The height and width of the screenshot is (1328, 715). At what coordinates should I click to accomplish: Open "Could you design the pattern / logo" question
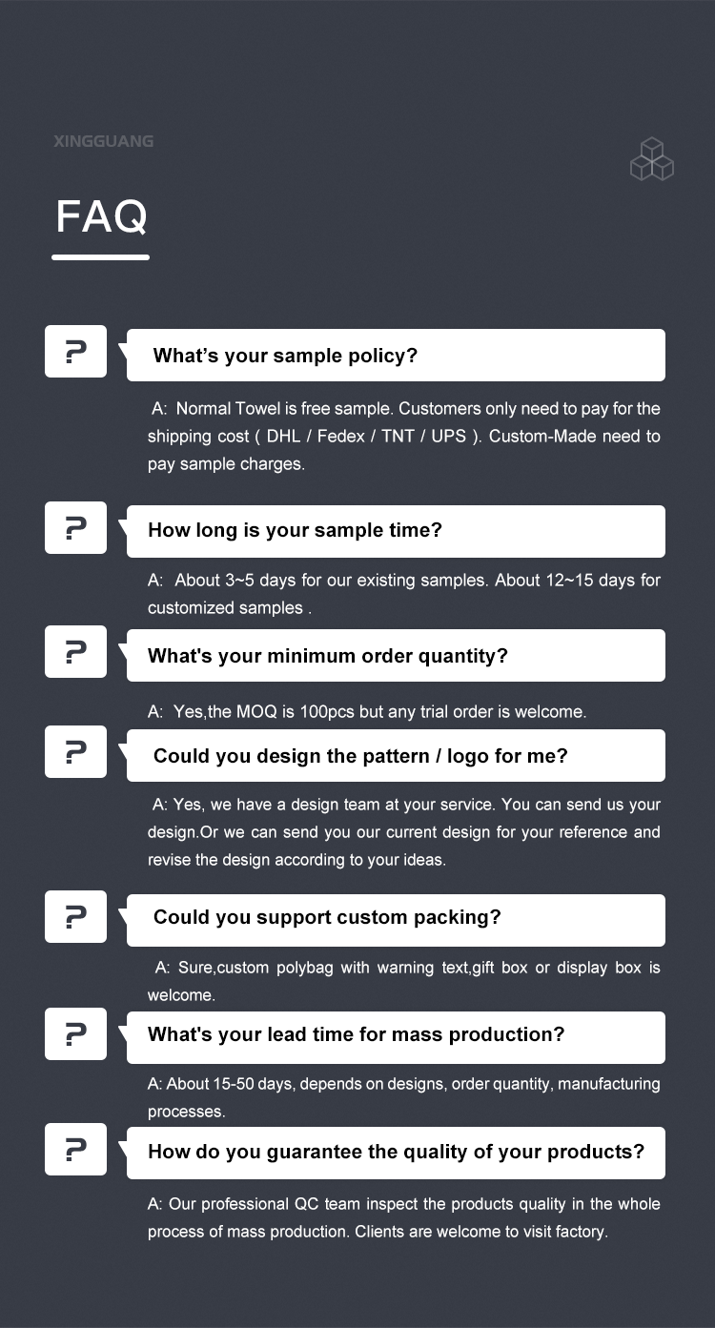396,755
